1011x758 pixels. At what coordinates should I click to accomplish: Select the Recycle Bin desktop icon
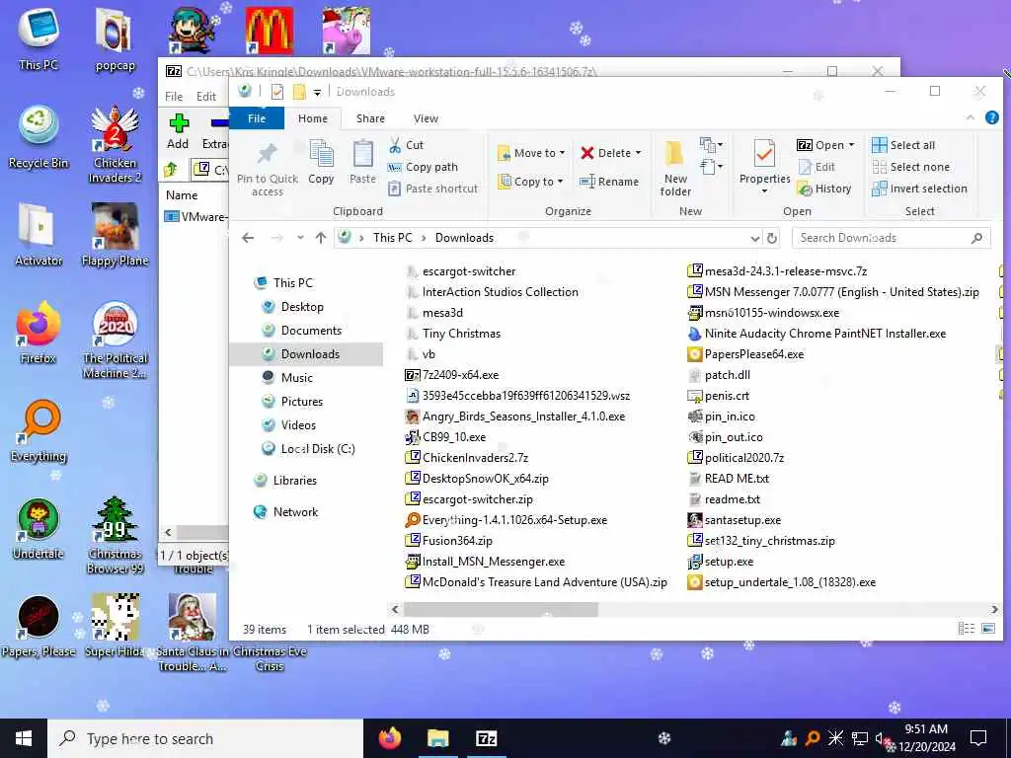pos(39,136)
